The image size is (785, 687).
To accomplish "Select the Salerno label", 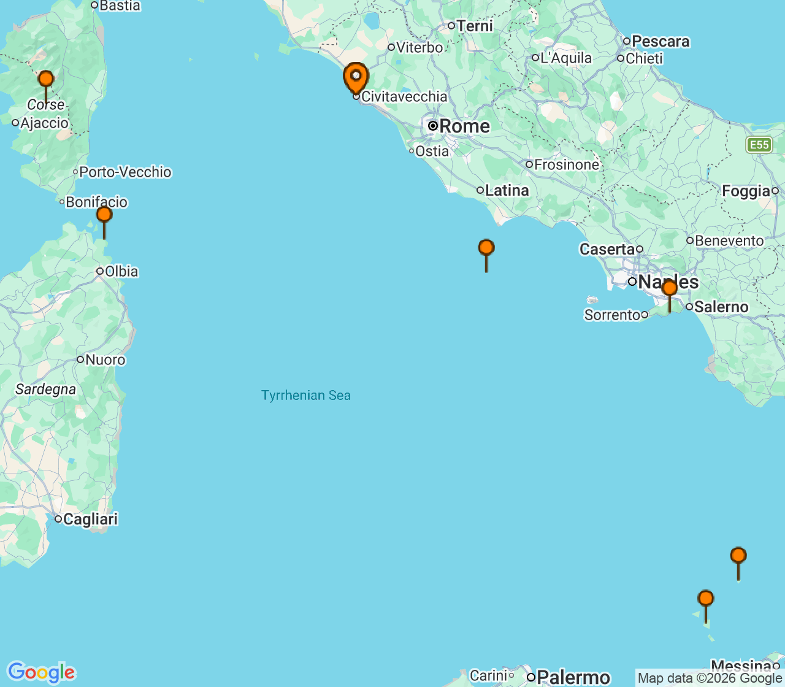I will pyautogui.click(x=721, y=307).
